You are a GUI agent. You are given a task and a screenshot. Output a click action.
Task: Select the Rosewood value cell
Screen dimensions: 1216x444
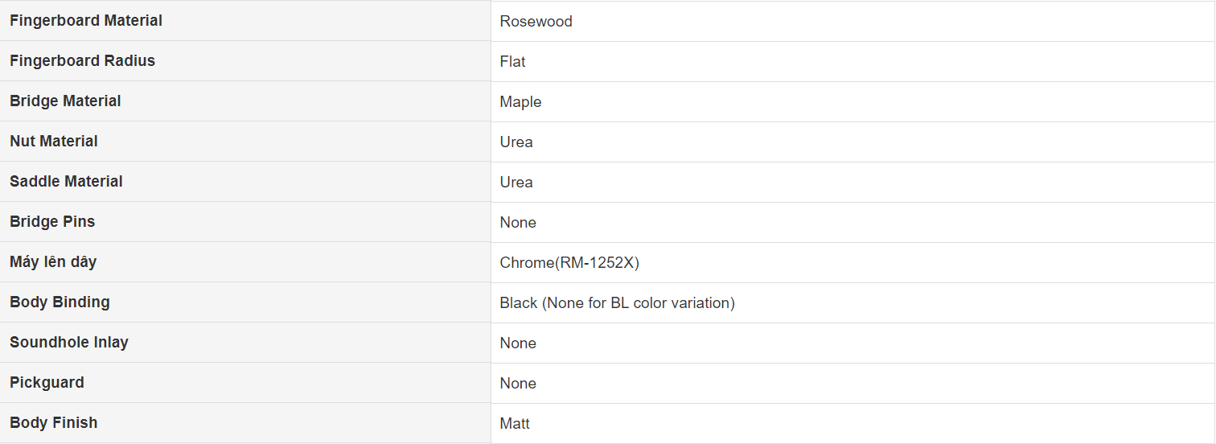click(852, 22)
